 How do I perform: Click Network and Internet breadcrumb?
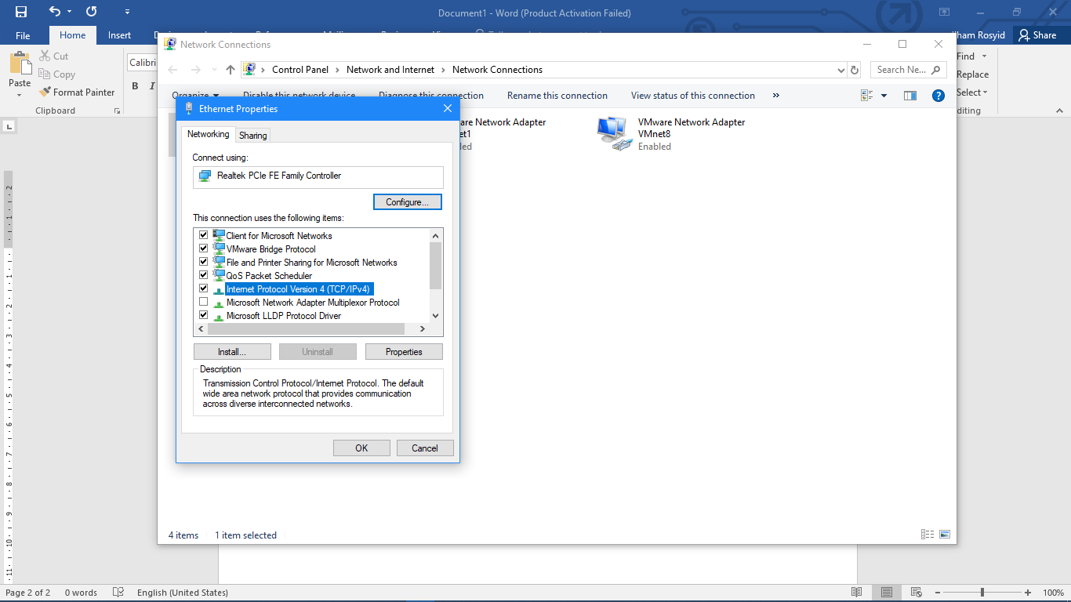[x=390, y=70]
